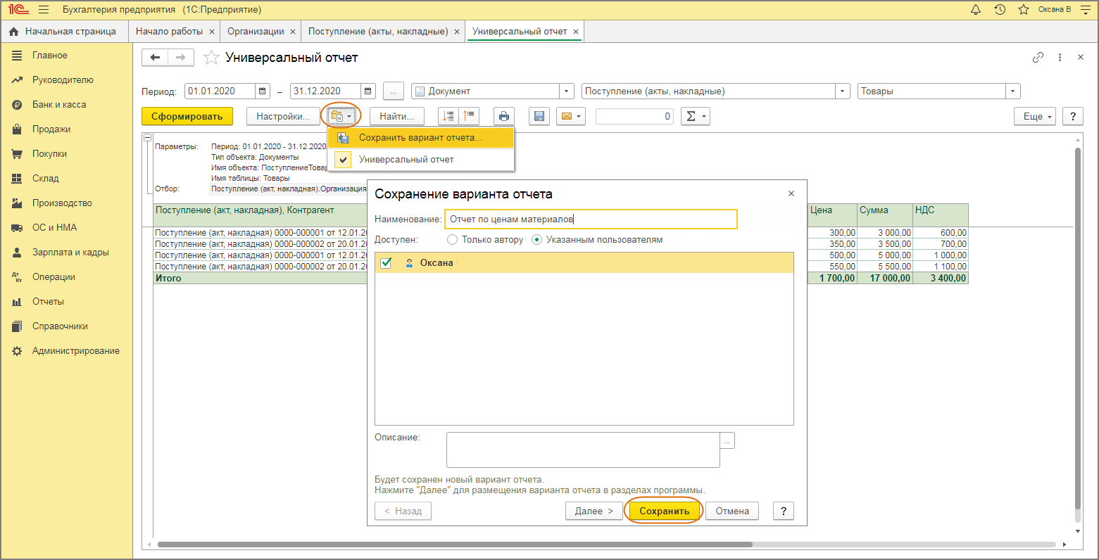1099x560 pixels.
Task: Choose 'Сохранить вариант отчета...' menu item
Action: (420, 138)
